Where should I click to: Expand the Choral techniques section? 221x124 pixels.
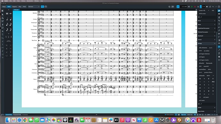[207, 40]
